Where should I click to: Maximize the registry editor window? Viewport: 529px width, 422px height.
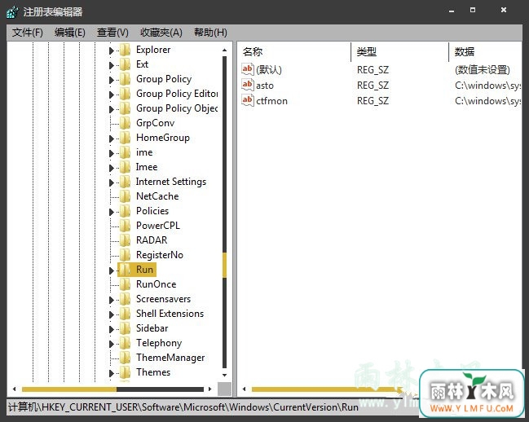point(473,10)
